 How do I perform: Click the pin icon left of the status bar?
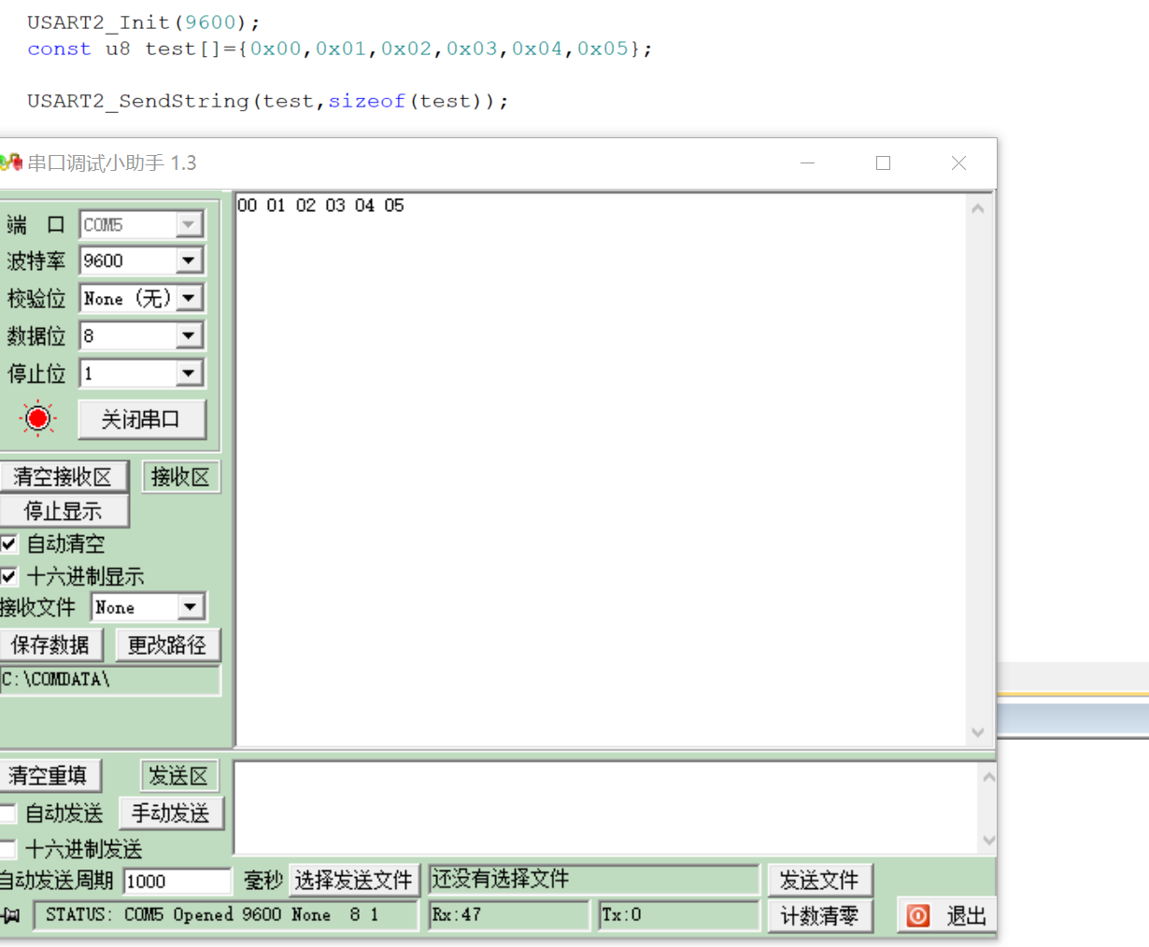pyautogui.click(x=13, y=915)
